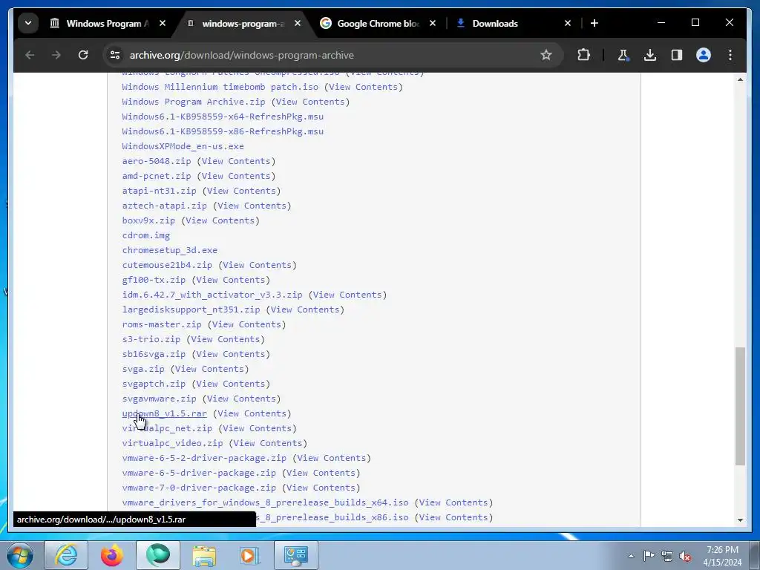Open Windows Explorer folder on taskbar
The image size is (760, 570).
pyautogui.click(x=204, y=555)
